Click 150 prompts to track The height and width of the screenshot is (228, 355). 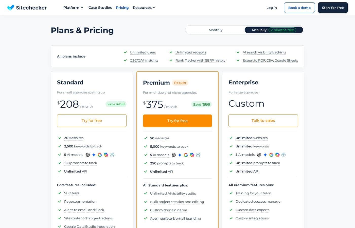(81, 163)
